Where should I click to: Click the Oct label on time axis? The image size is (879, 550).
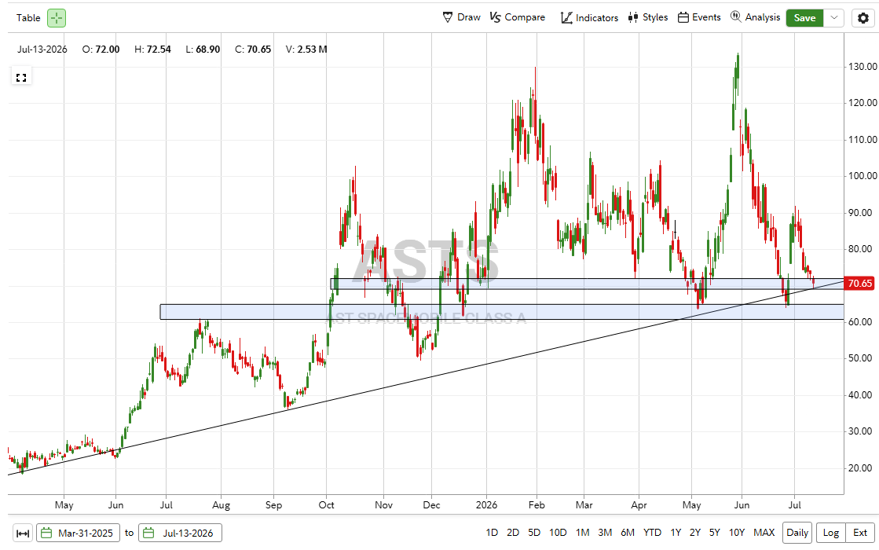coord(326,505)
